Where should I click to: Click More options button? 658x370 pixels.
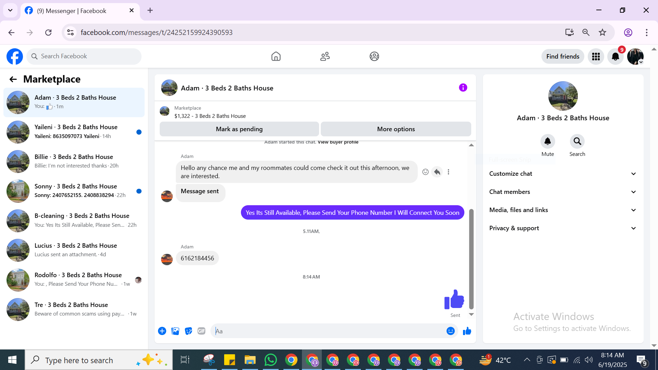(x=396, y=129)
